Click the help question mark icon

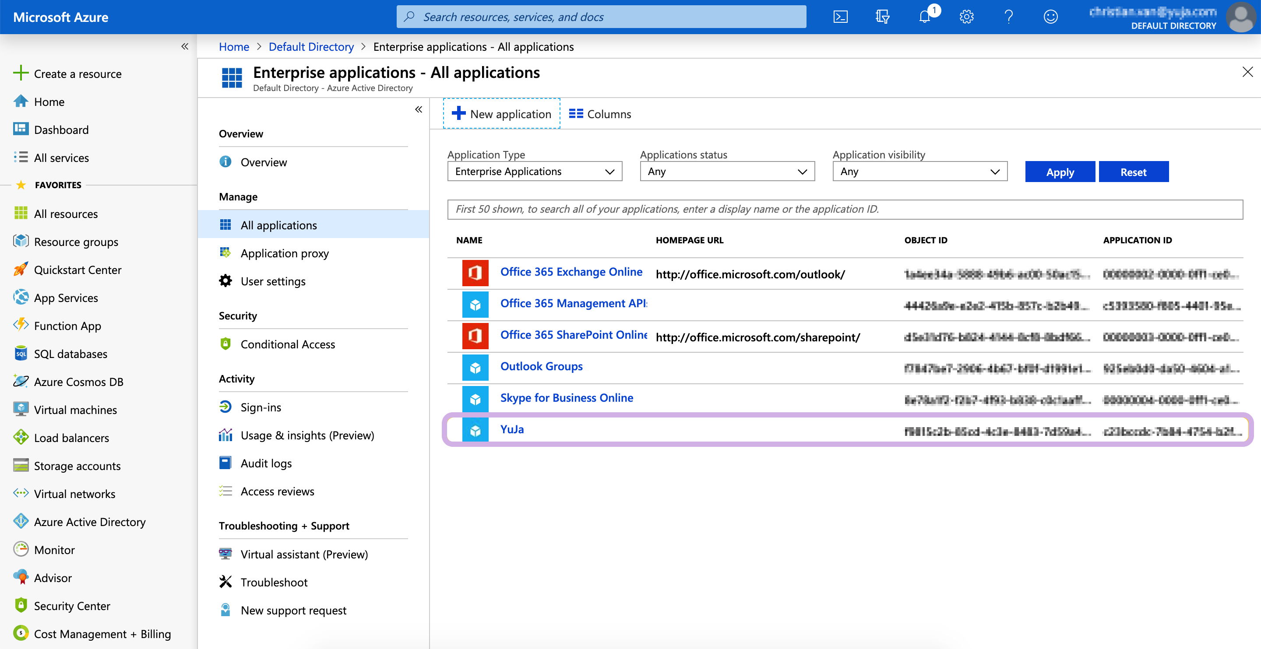click(1008, 17)
